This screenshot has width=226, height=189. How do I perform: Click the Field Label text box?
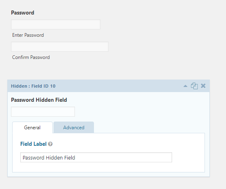point(96,157)
